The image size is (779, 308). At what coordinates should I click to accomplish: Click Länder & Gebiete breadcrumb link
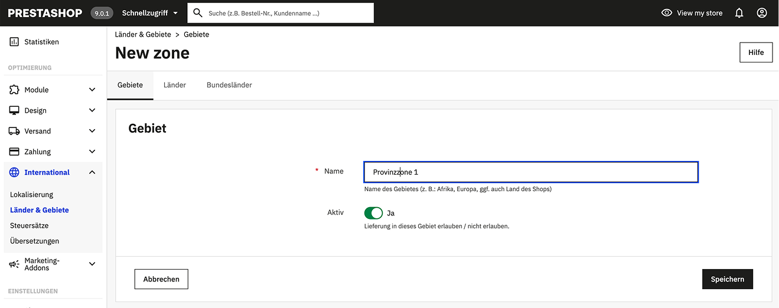[x=143, y=34]
